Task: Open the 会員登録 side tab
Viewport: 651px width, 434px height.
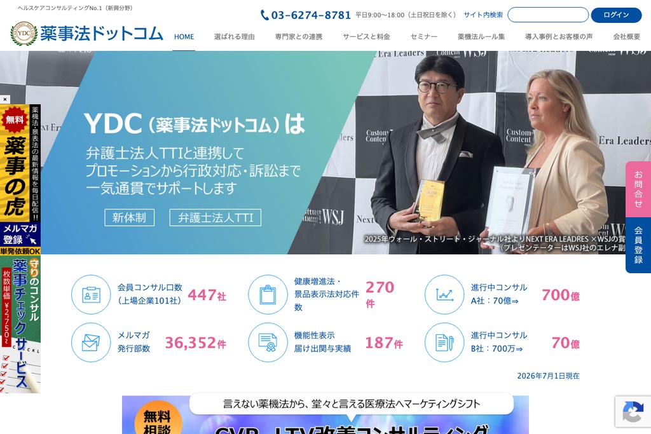Action: point(638,245)
